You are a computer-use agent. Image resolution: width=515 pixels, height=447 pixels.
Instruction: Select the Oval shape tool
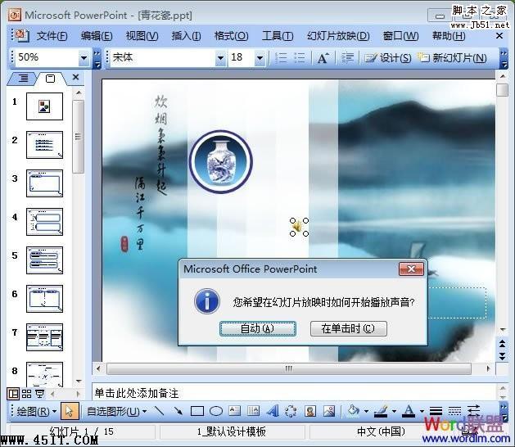[216, 411]
